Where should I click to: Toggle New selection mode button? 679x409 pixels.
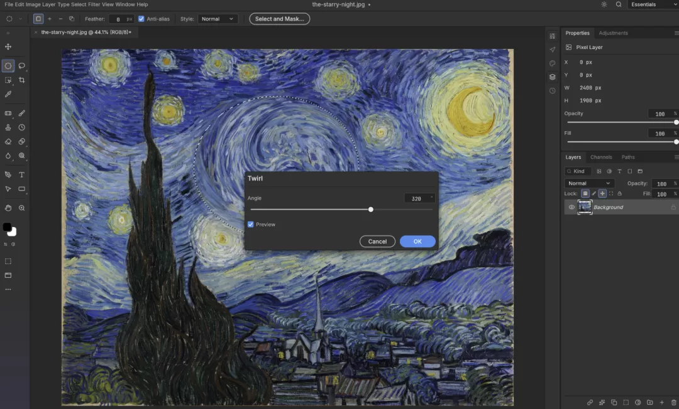38,19
